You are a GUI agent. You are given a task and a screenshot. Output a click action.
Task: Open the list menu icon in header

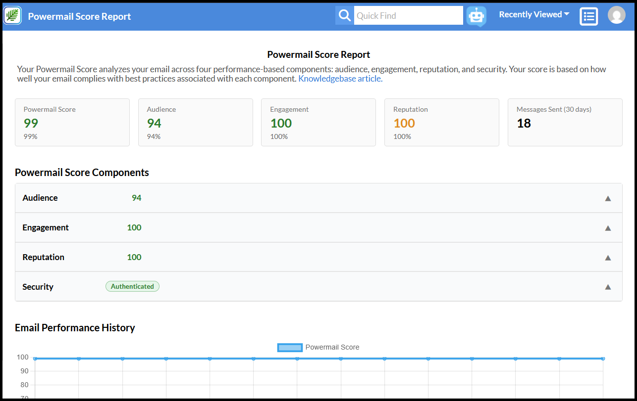tap(589, 16)
